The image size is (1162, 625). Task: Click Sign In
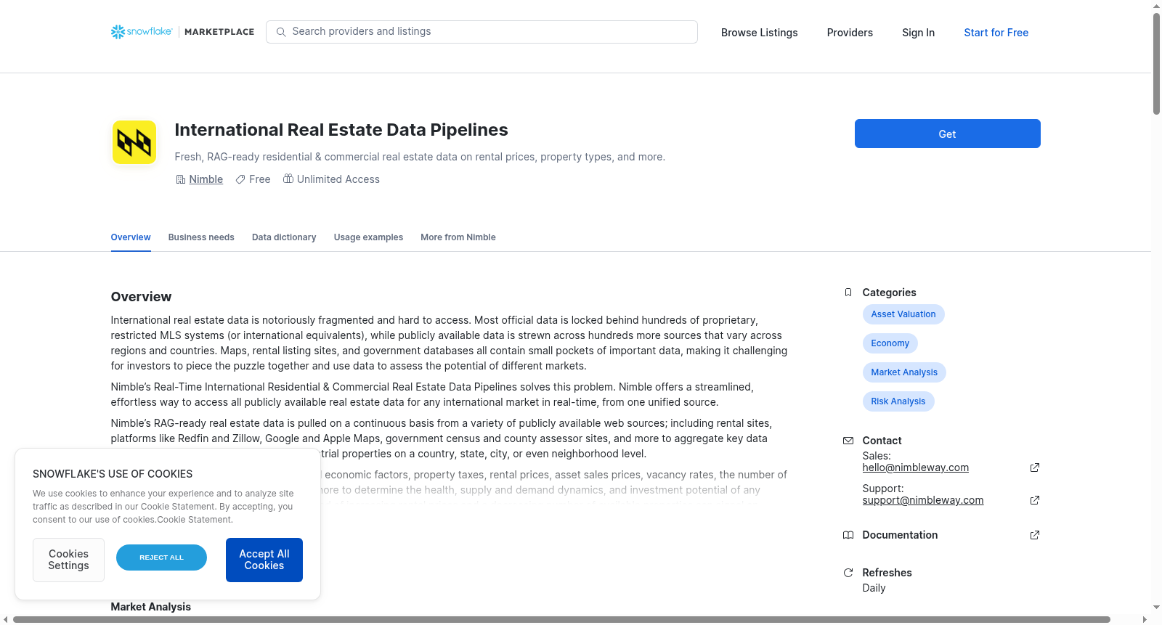point(919,33)
